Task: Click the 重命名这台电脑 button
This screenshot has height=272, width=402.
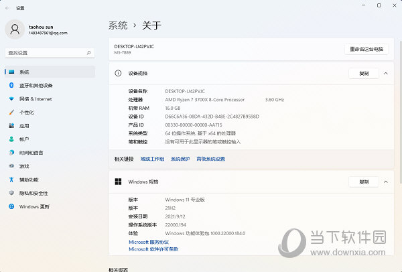Action: [x=366, y=49]
